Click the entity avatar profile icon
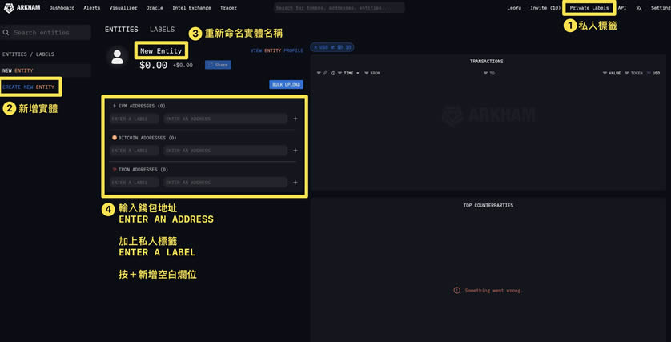671x342 pixels. click(118, 58)
